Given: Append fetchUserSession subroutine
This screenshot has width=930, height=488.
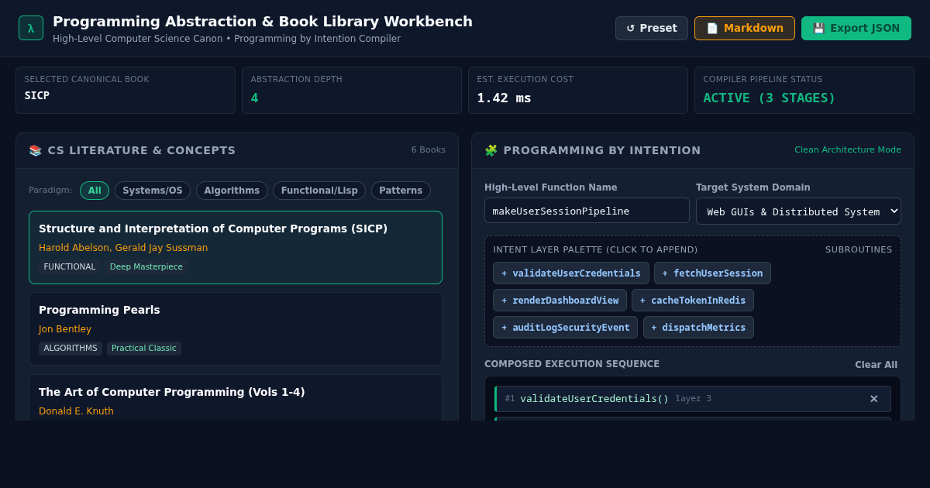Looking at the screenshot, I should pyautogui.click(x=712, y=273).
